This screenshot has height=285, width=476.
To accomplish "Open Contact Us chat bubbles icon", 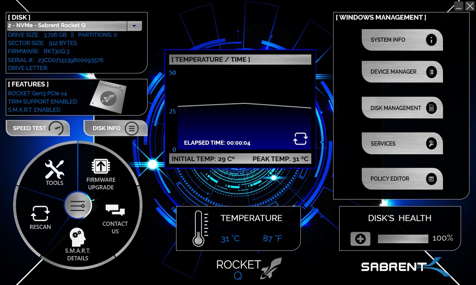I will (x=115, y=210).
